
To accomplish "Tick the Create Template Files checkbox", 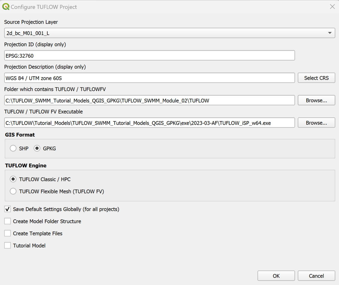I will click(x=8, y=234).
